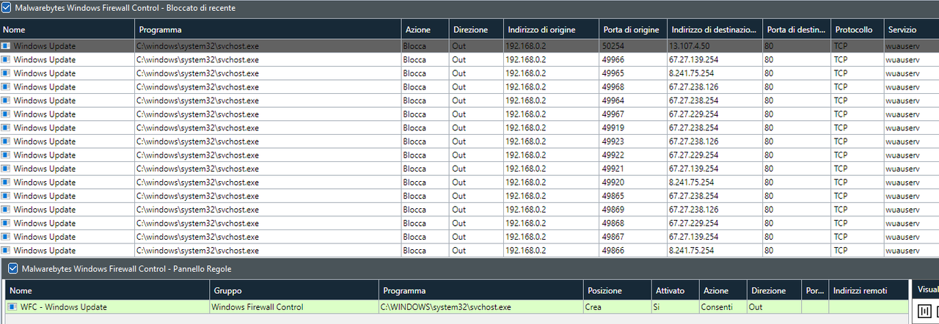Select the Si activated cell
The width and height of the screenshot is (939, 324).
(675, 307)
